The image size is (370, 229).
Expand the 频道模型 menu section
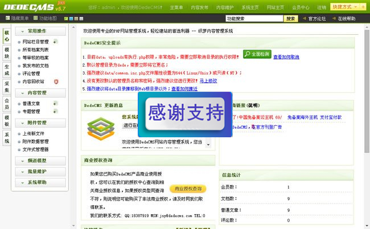[x=40, y=161]
